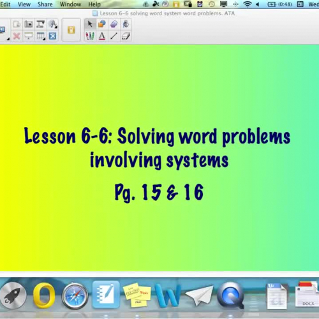Image resolution: width=319 pixels, height=319 pixels.
Task: Click the yellow Add-on toolbar button
Action: [71, 30]
